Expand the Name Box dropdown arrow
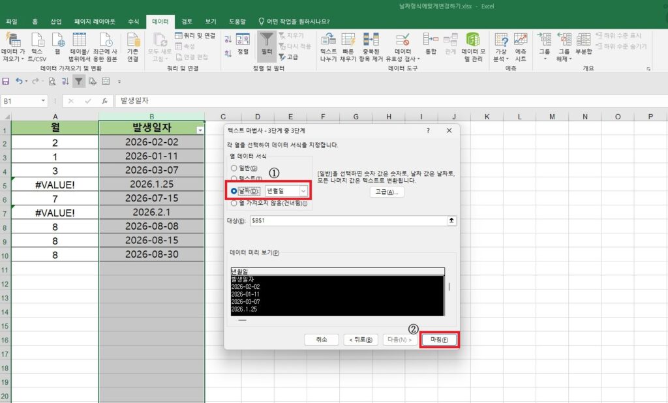 [x=43, y=101]
